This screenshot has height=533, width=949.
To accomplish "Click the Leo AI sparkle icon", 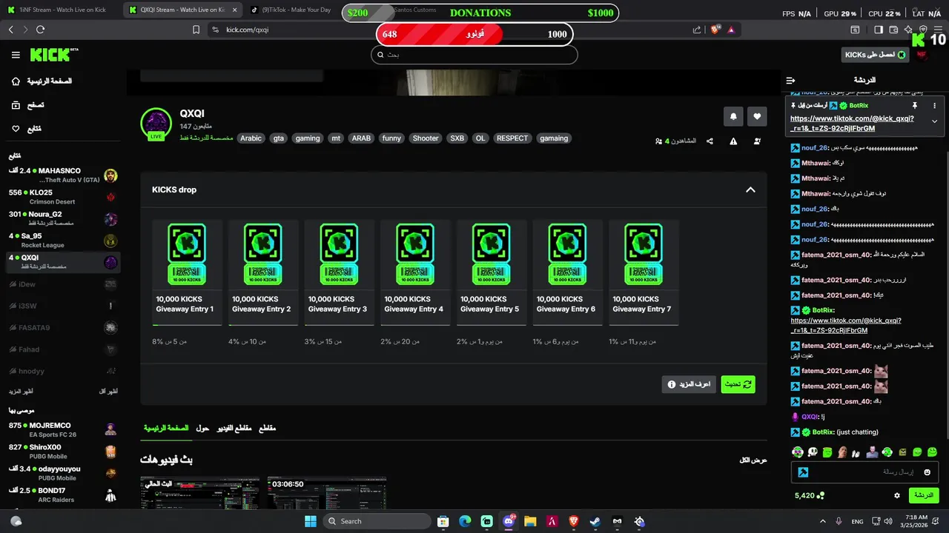I will 908,30.
